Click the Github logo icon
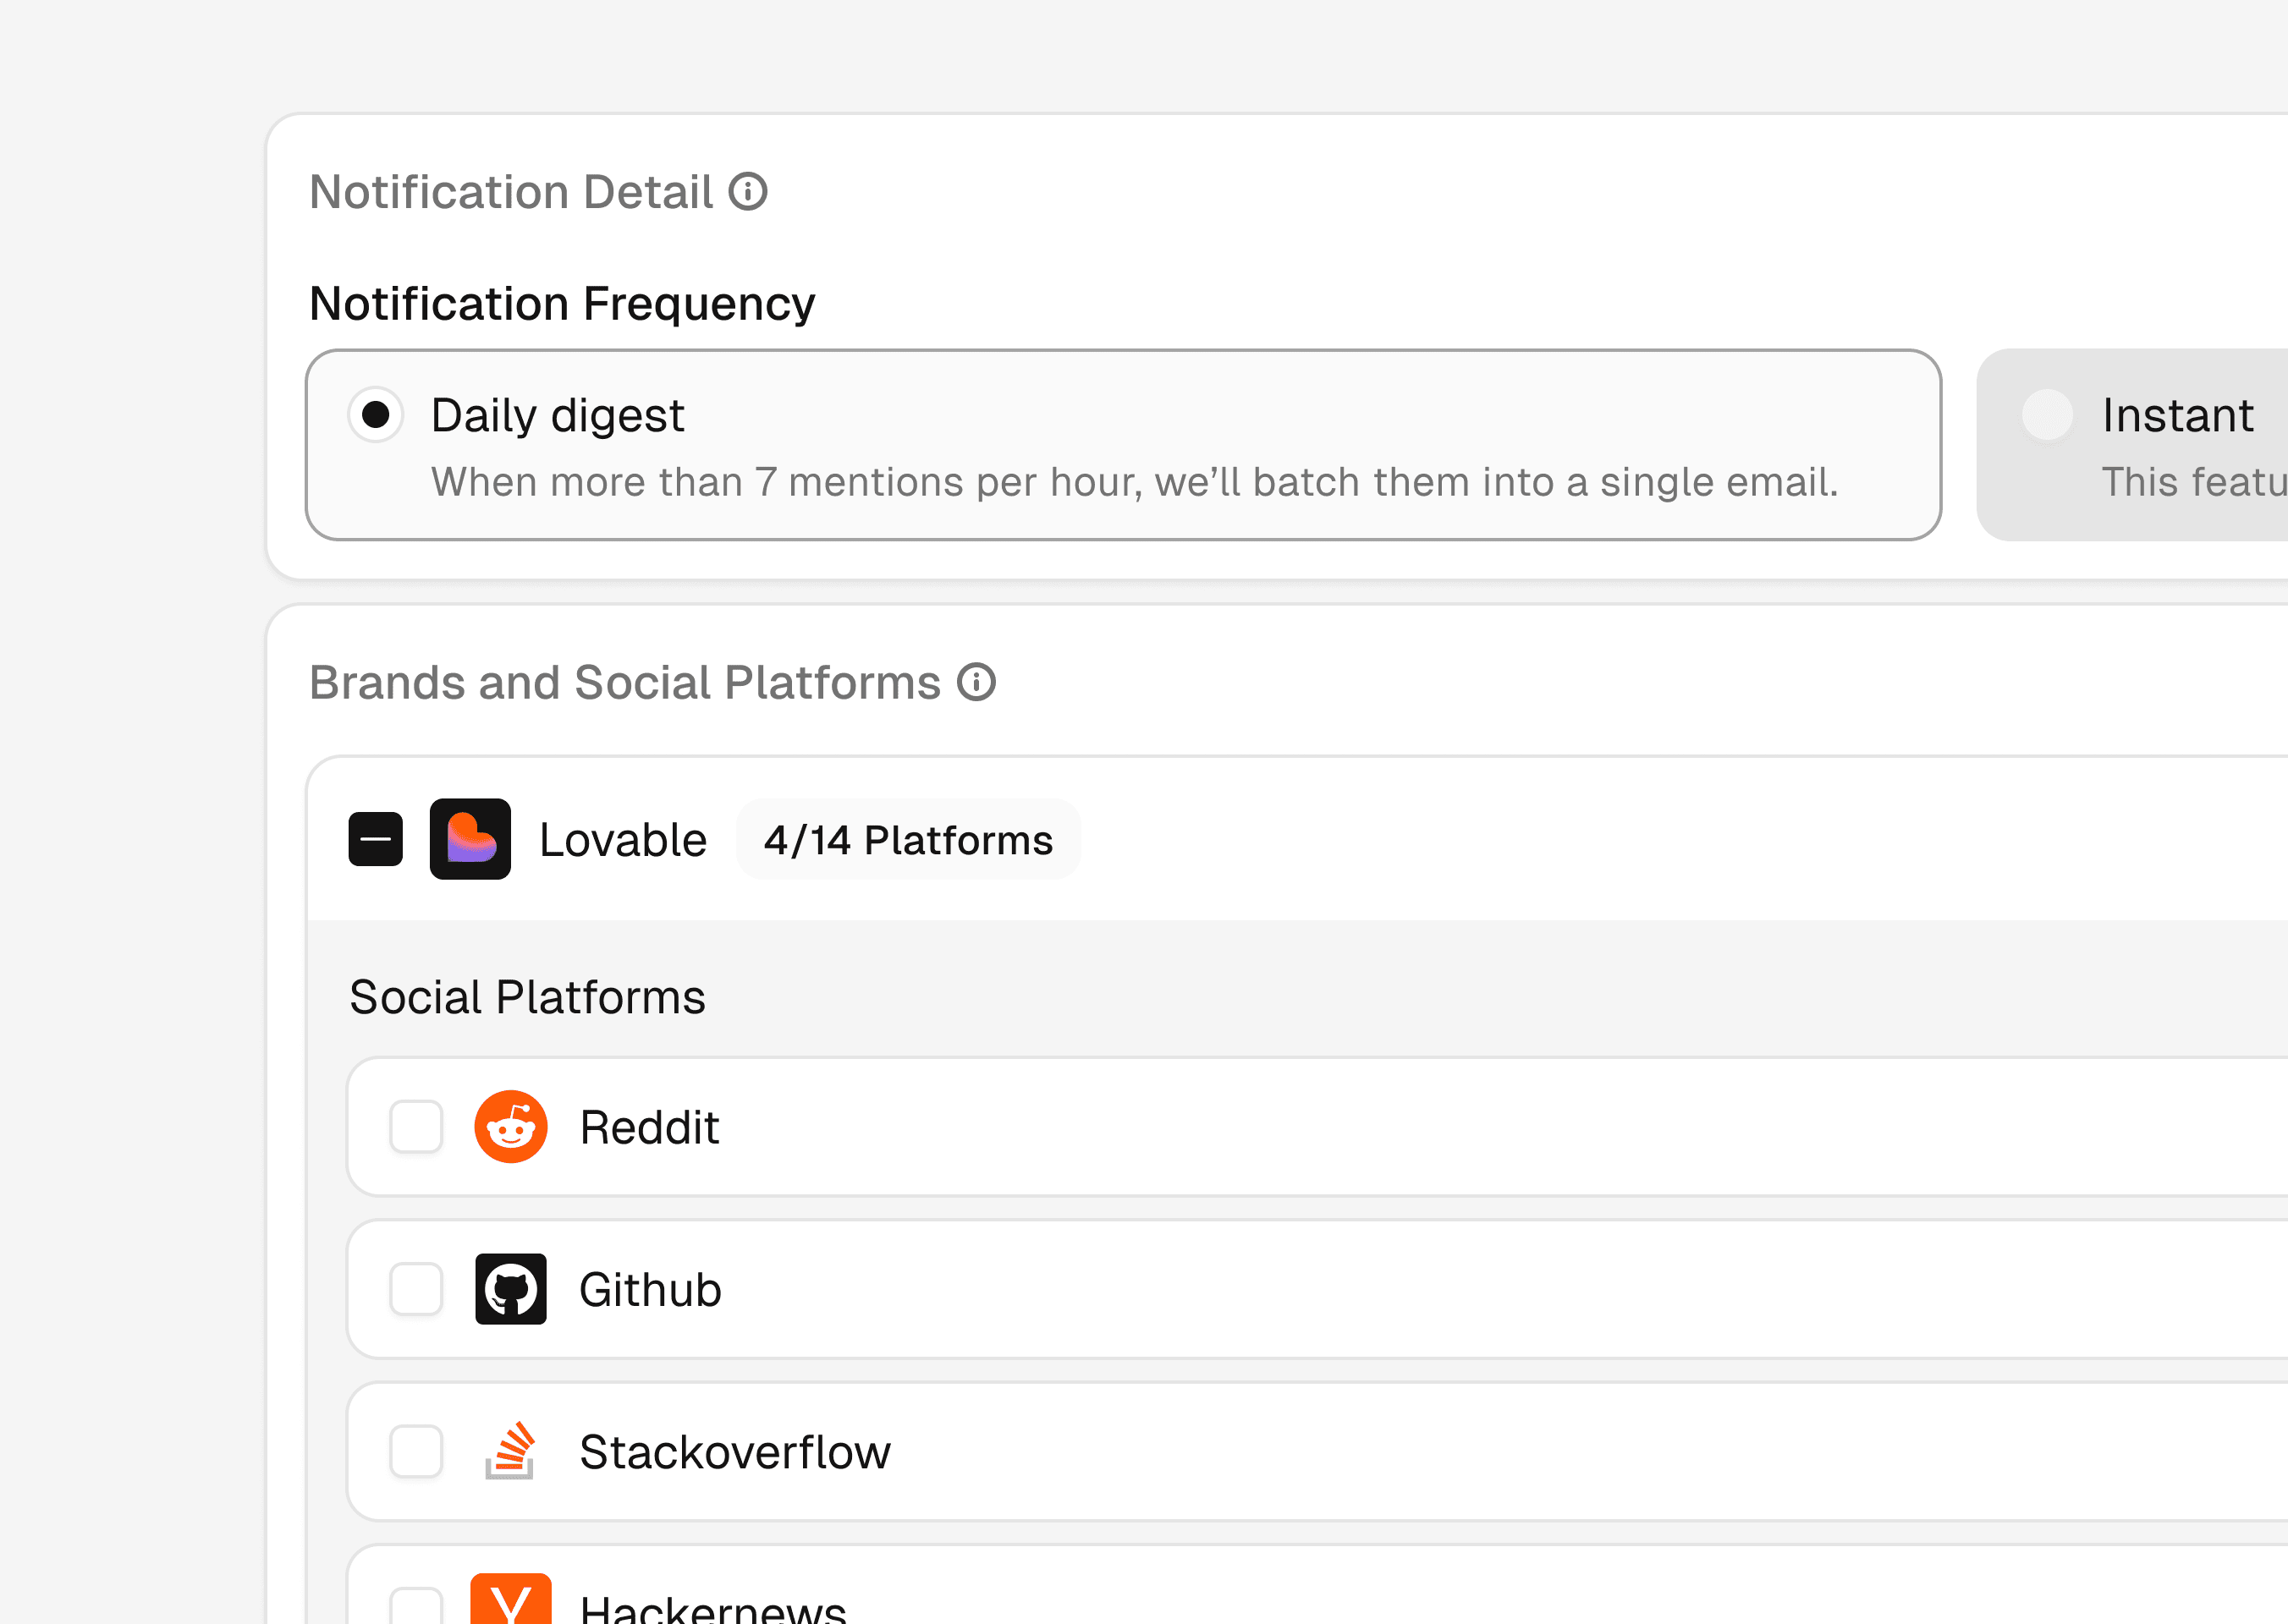 [510, 1289]
